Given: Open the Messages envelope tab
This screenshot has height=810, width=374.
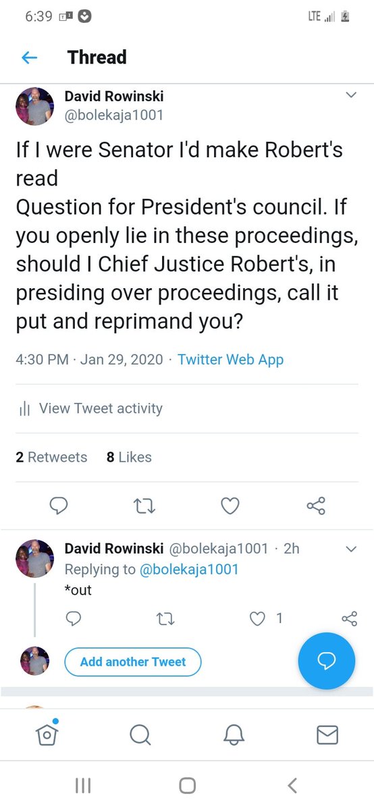Looking at the screenshot, I should coord(327,734).
